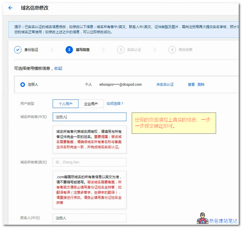Select the 注册人 template radio button
The image size is (242, 228).
click(x=22, y=85)
